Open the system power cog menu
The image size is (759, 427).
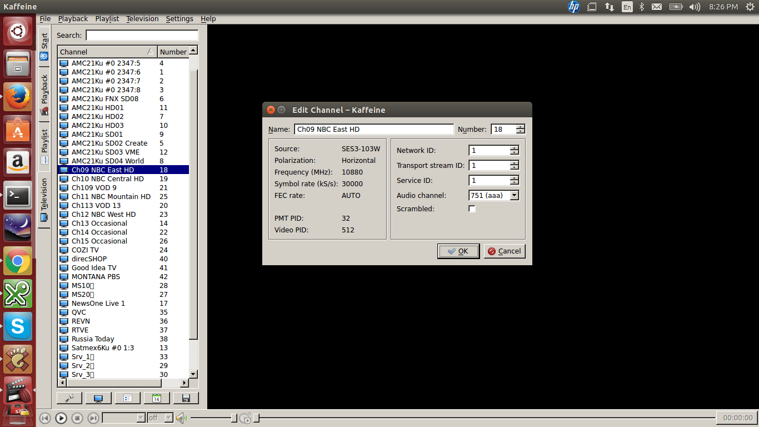click(x=749, y=7)
